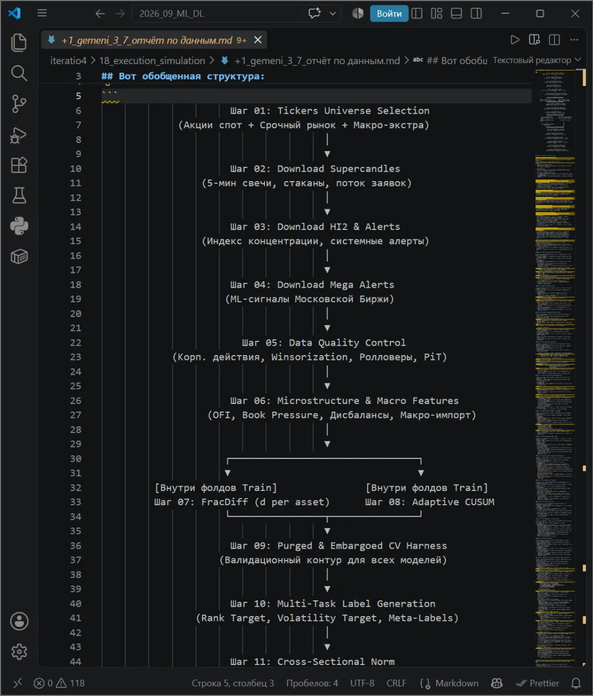The image size is (593, 696).
Task: Open the Source Control view
Action: coord(19,103)
